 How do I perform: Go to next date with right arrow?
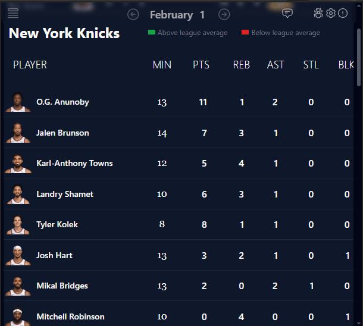224,15
